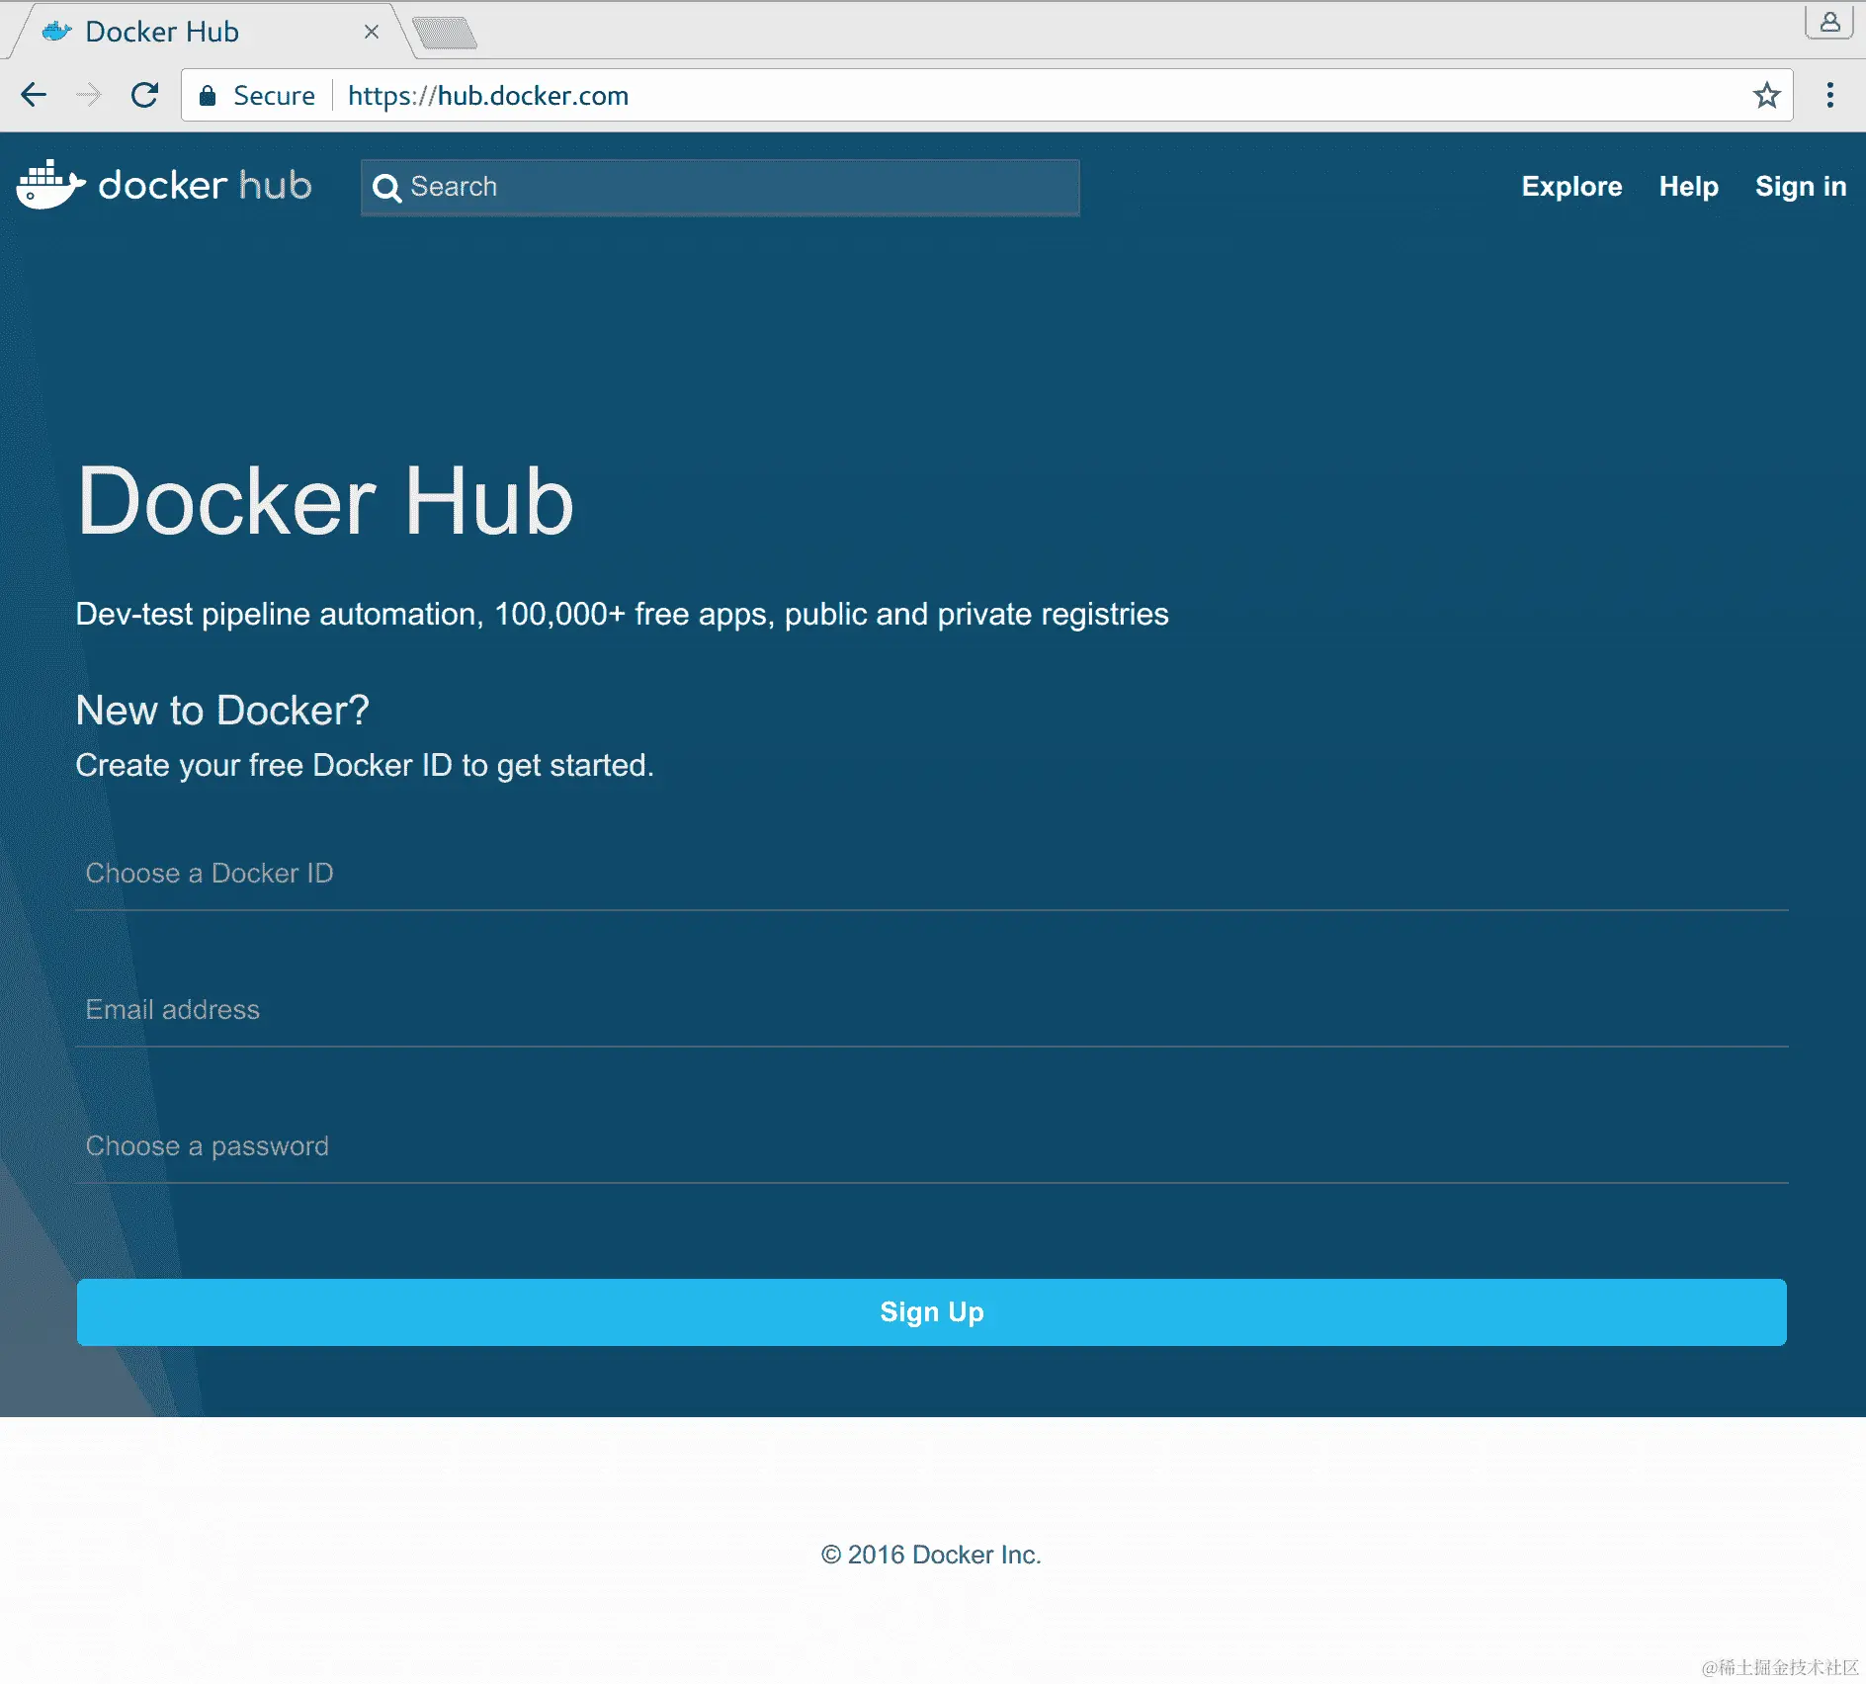This screenshot has height=1684, width=1866.
Task: Click the "New to Docker?" heading
Action: [x=222, y=711]
